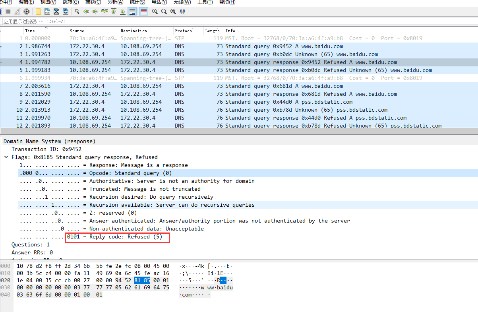Screen dimensions: 478x312
Task: Click the resize columns icon
Action: point(182,12)
